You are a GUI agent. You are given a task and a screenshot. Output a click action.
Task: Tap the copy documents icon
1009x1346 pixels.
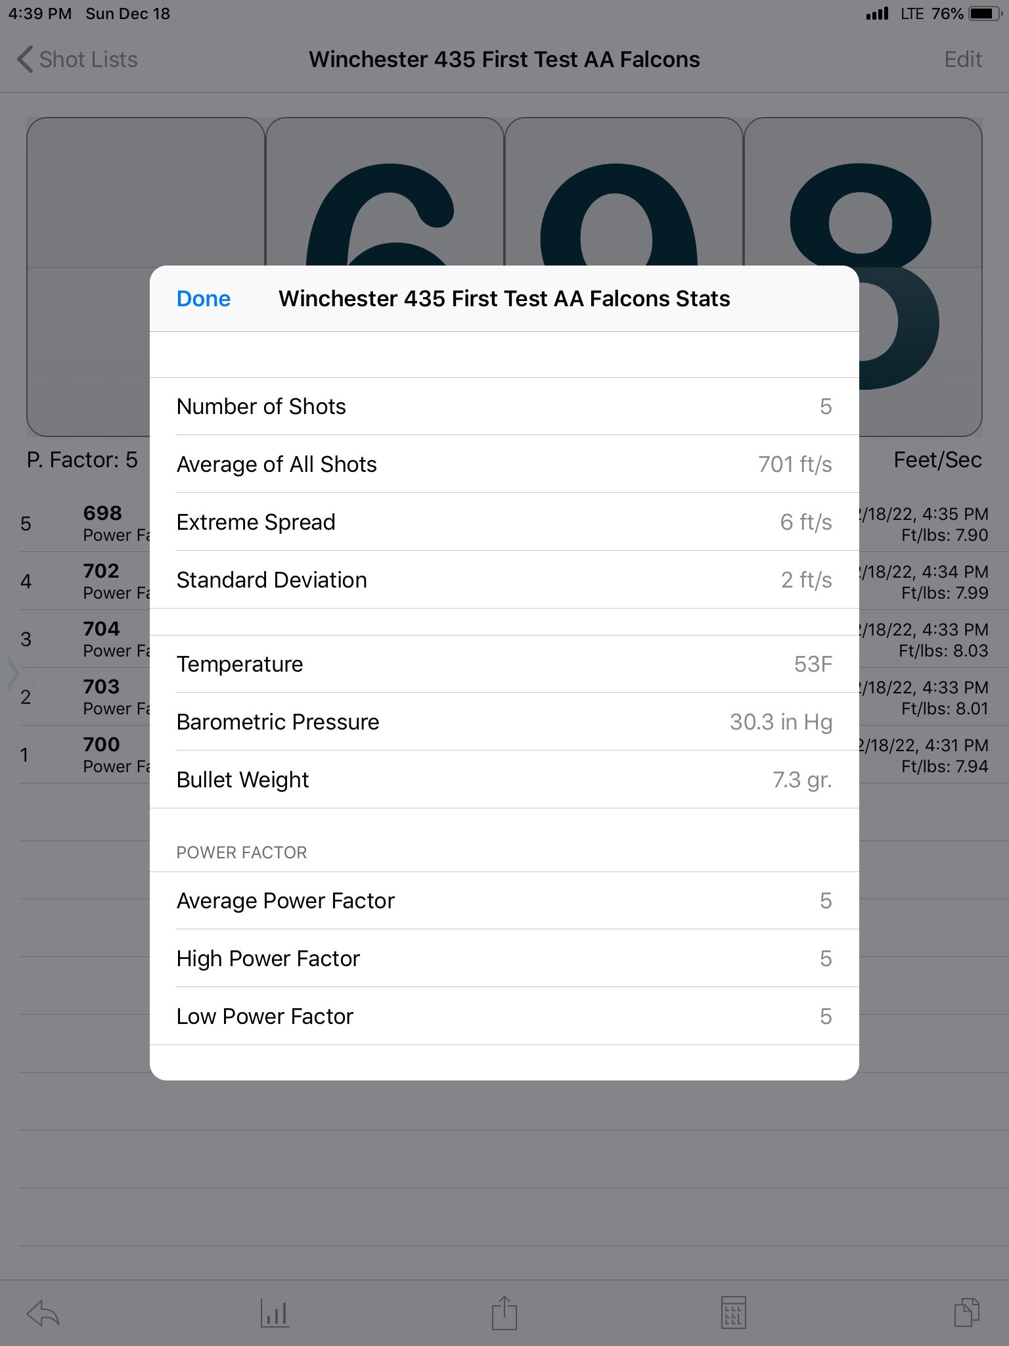966,1312
